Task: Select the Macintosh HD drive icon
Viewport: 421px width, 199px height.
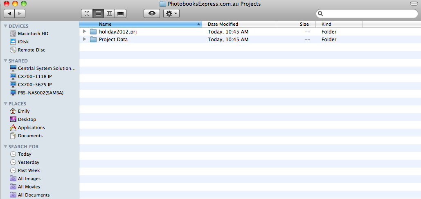Action: pos(13,34)
